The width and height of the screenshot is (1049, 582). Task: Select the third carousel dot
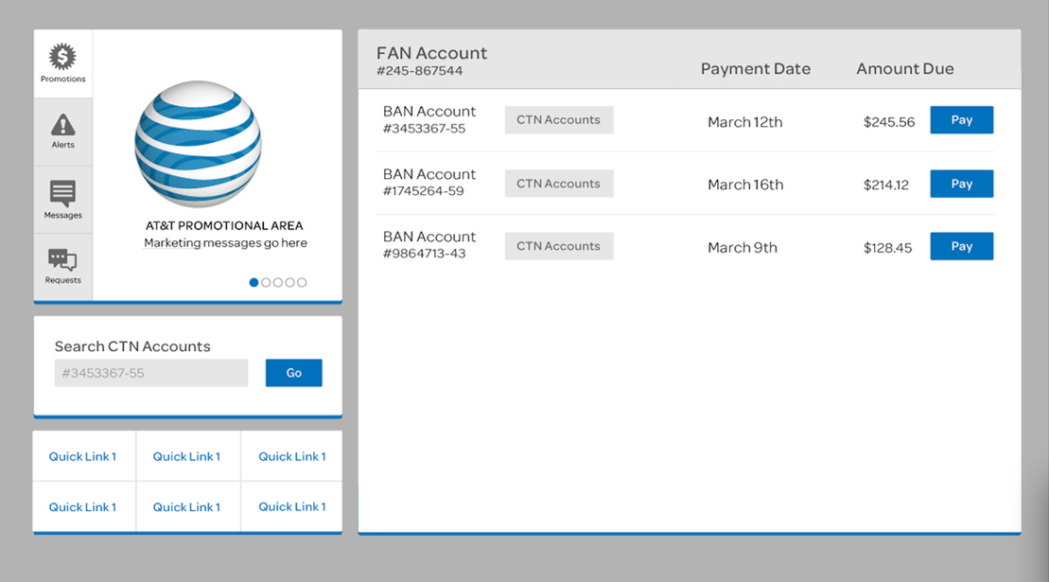pyautogui.click(x=278, y=282)
